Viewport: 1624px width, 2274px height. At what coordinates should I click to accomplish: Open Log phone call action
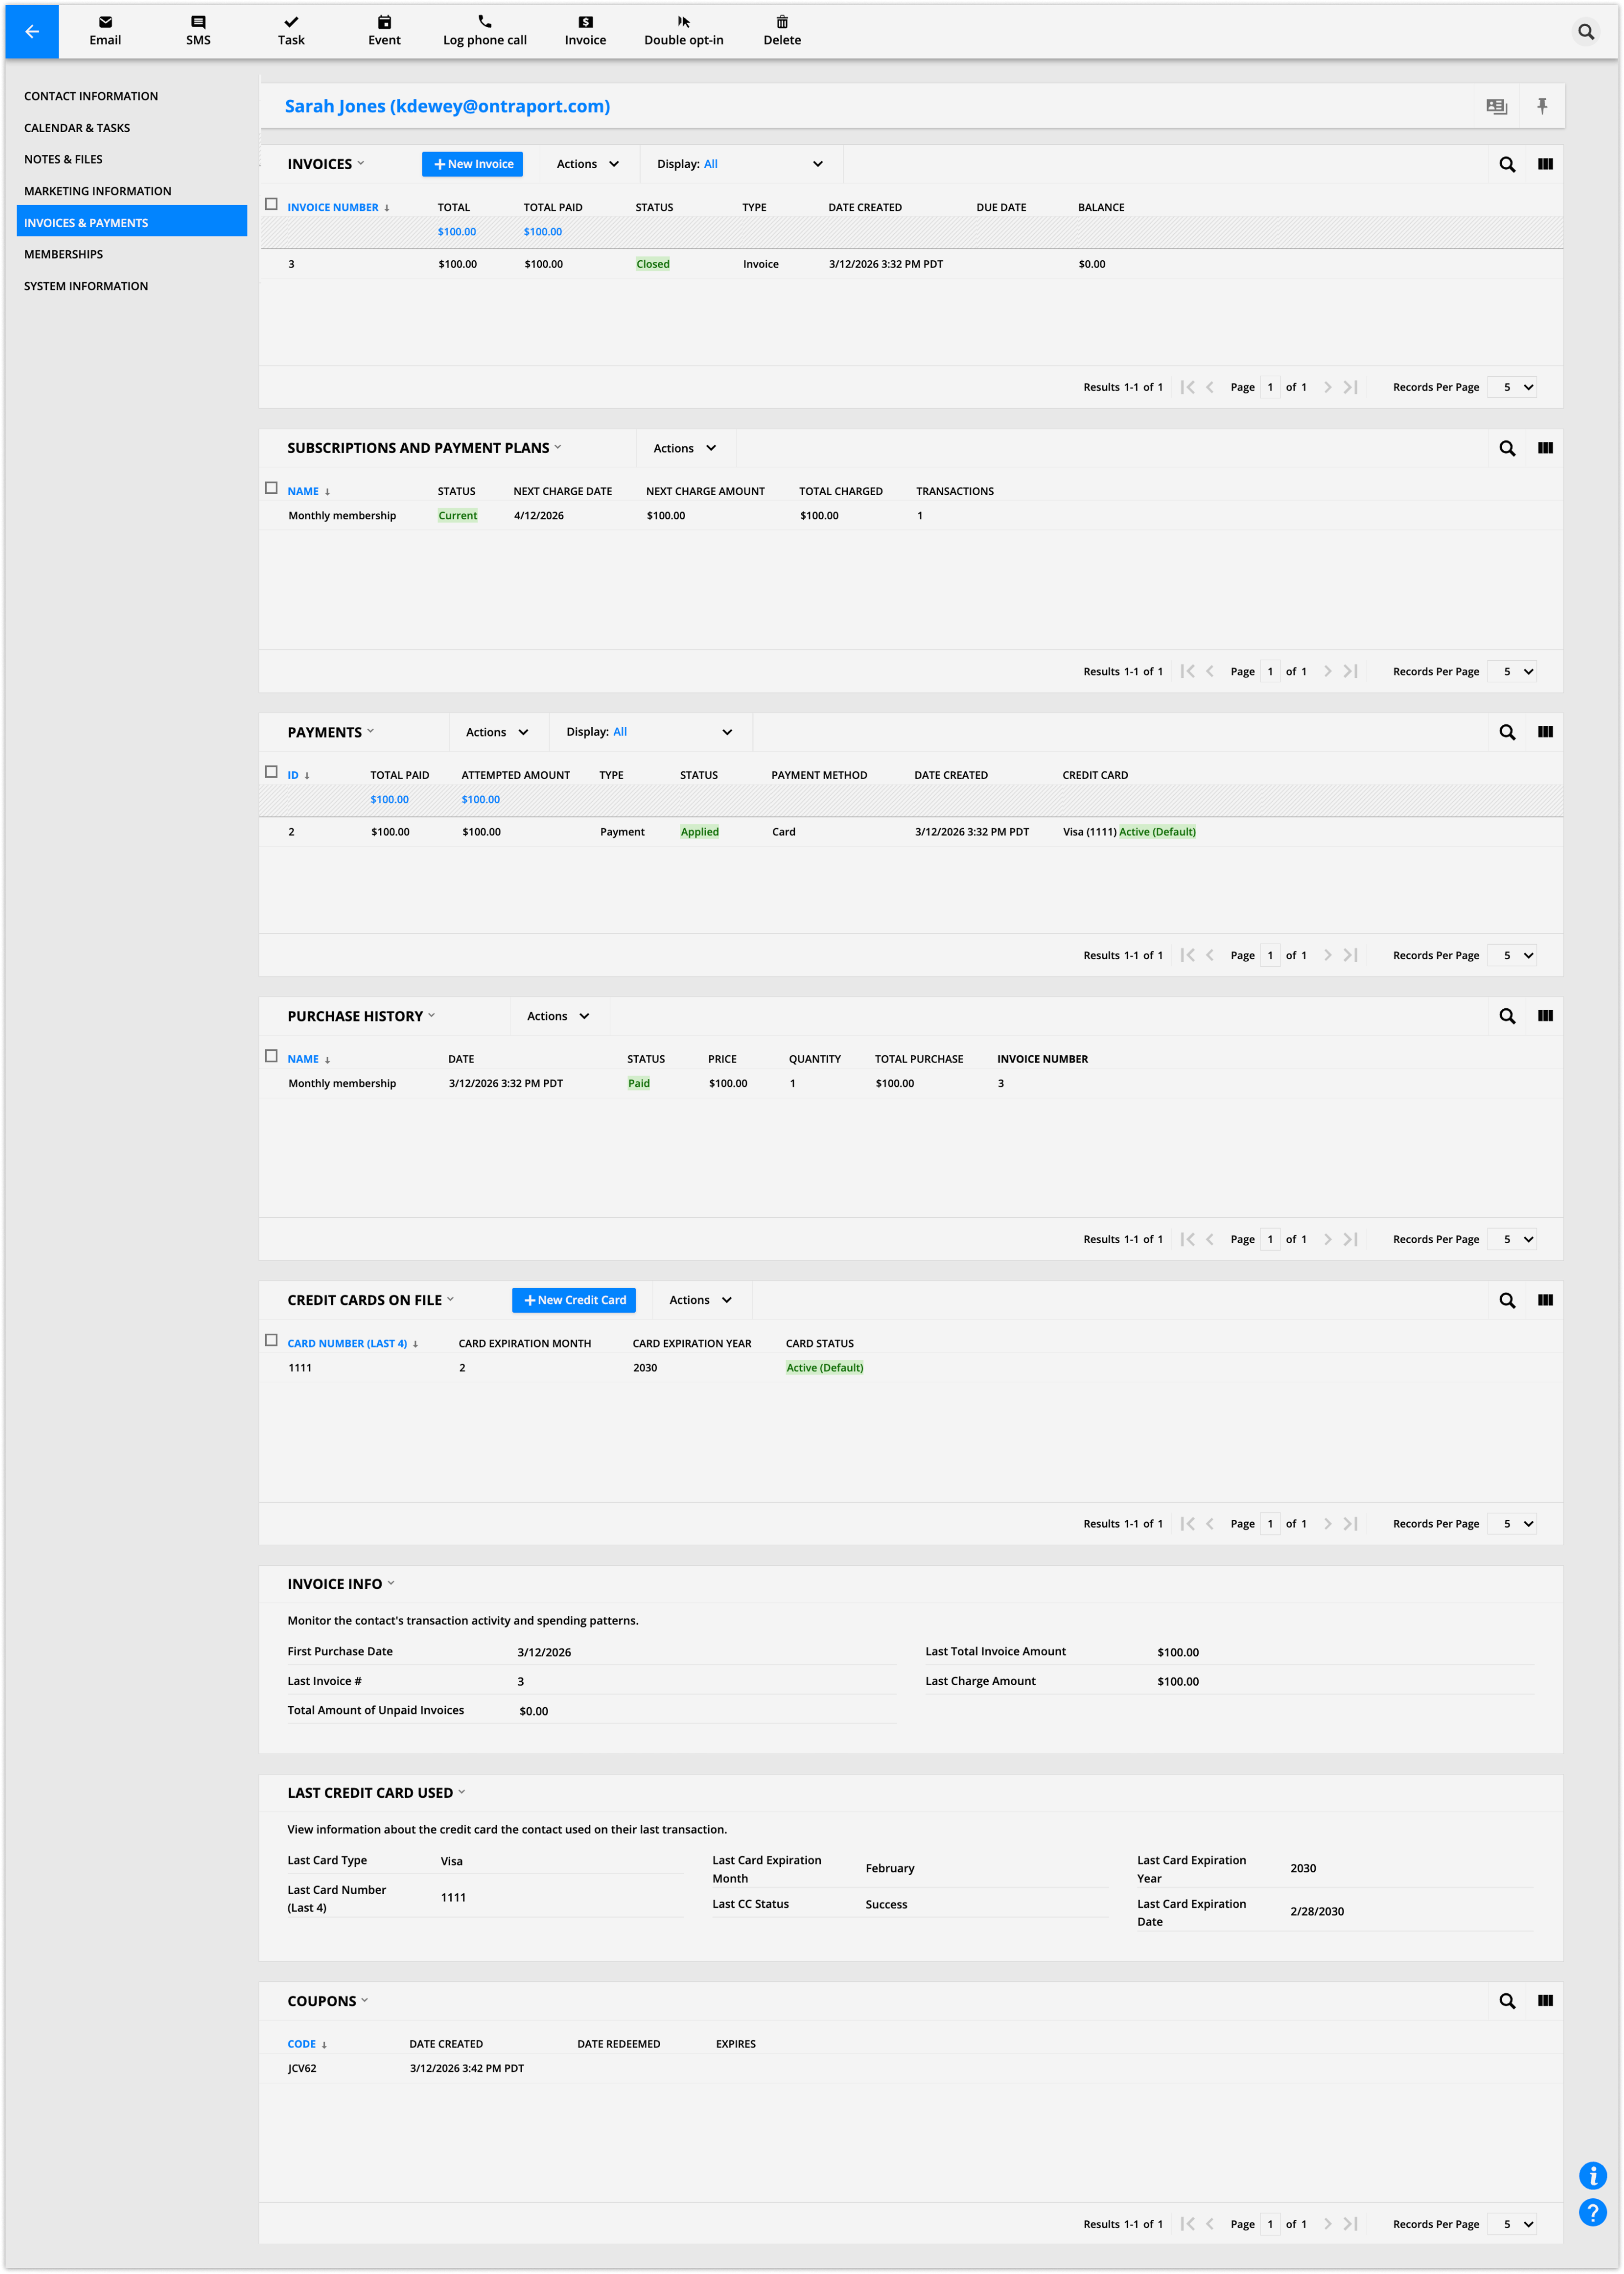click(x=484, y=31)
